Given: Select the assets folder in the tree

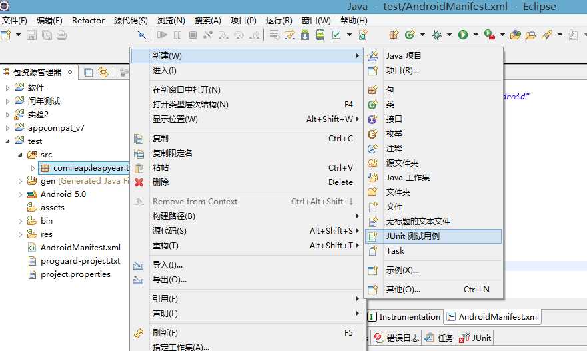Looking at the screenshot, I should tap(53, 208).
